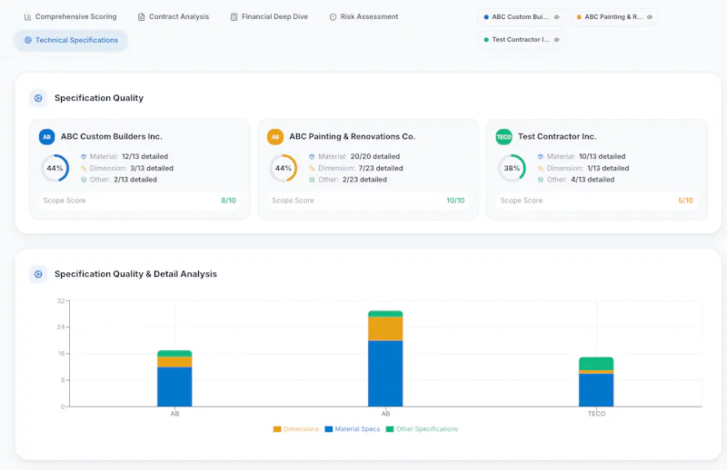Click the TECO stacked bar in chart
727x470 pixels.
pyautogui.click(x=596, y=382)
